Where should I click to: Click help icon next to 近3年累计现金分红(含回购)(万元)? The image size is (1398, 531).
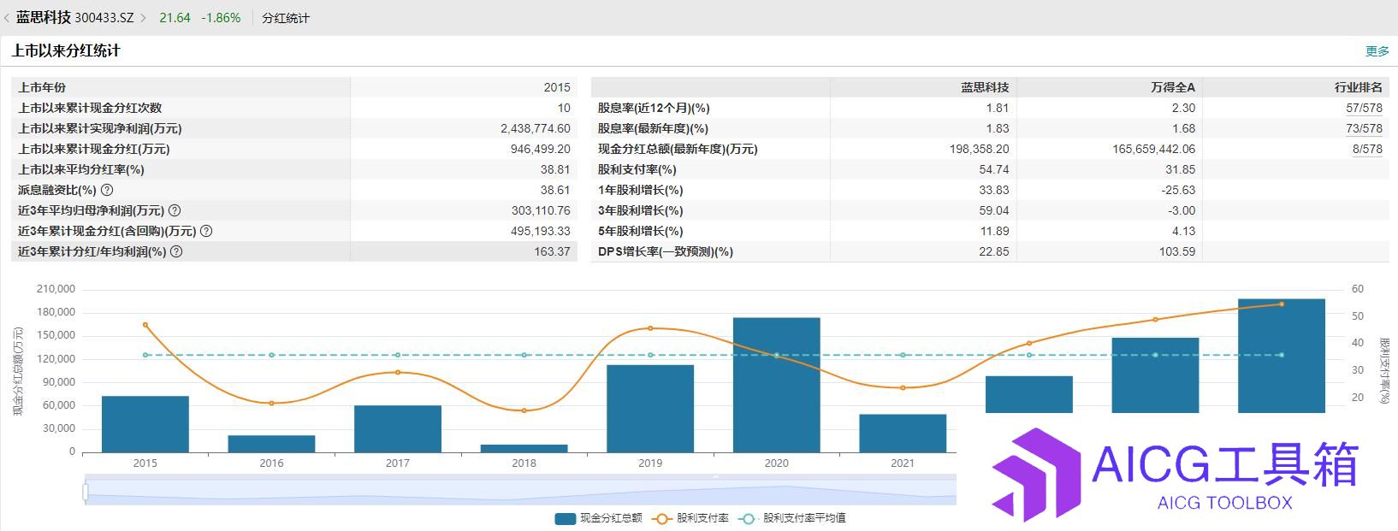tap(206, 231)
